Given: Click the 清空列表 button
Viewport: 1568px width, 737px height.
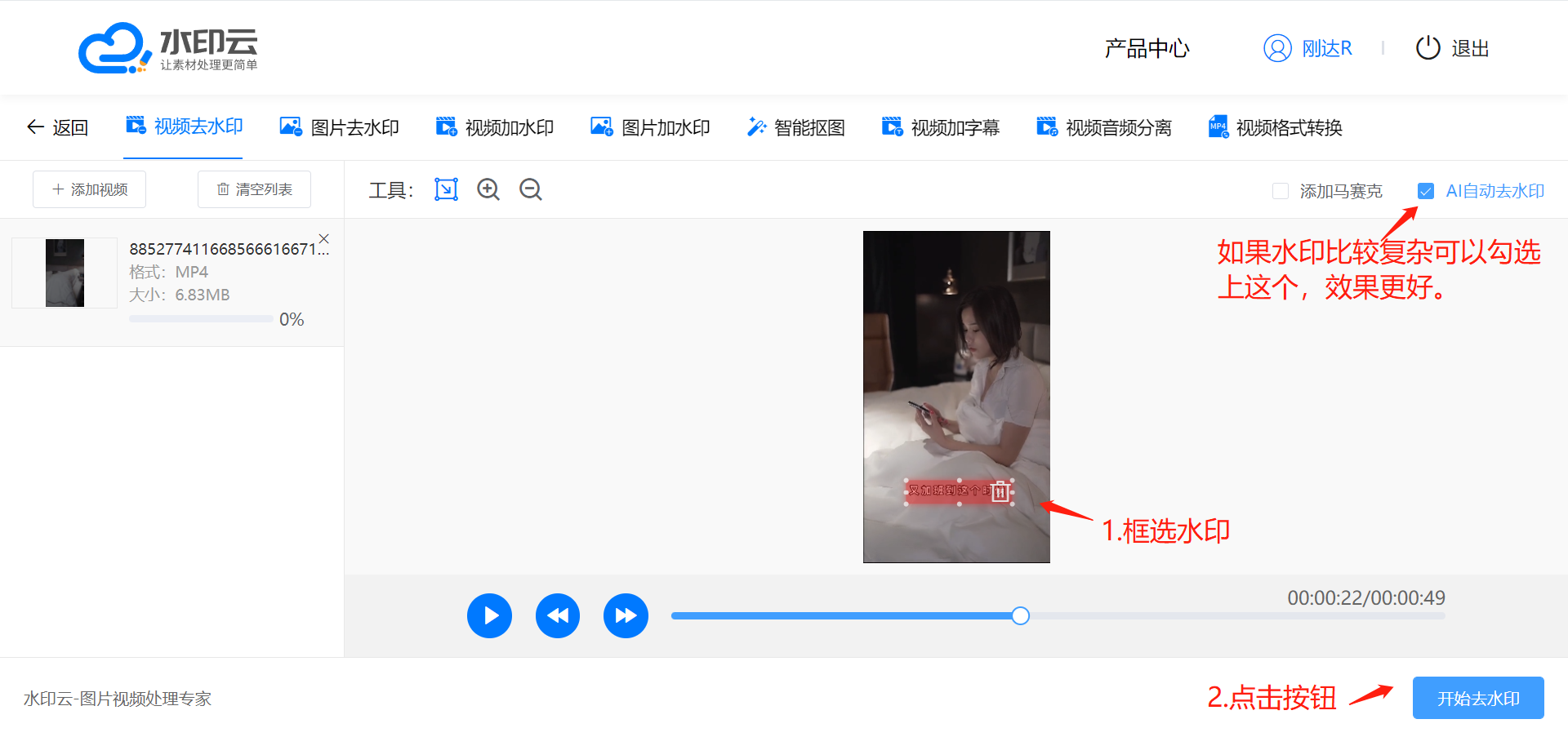Looking at the screenshot, I should 254,189.
